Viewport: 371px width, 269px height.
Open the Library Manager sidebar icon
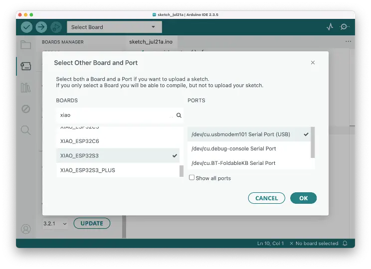[25, 88]
